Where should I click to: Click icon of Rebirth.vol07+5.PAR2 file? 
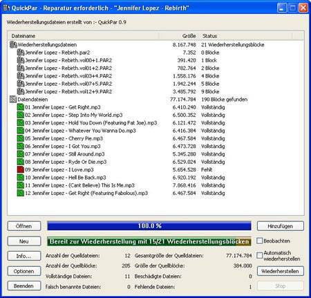click(x=21, y=84)
